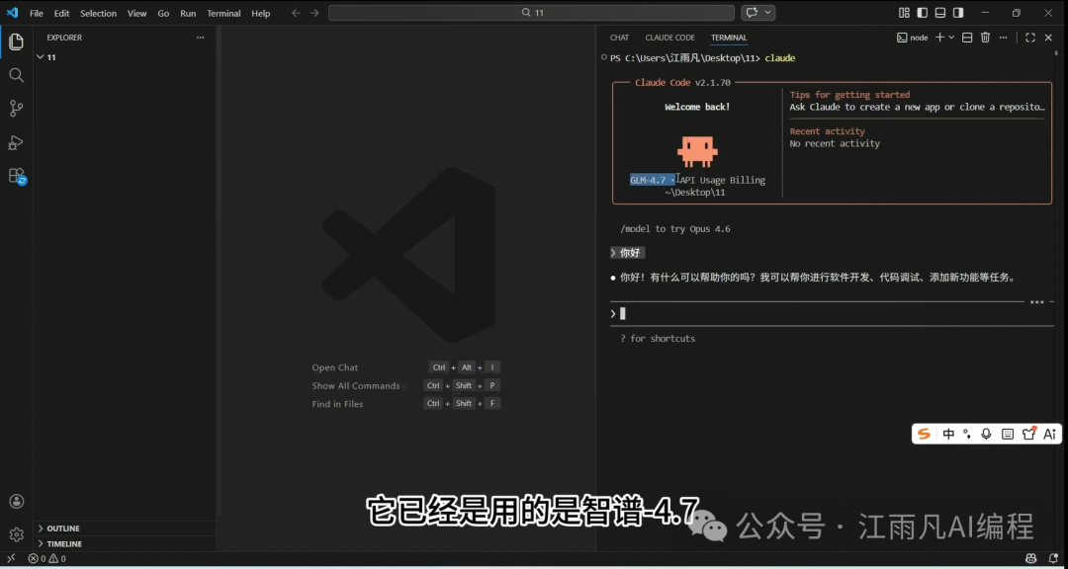Toggle punctuation mode in IME toolbar

pos(966,435)
